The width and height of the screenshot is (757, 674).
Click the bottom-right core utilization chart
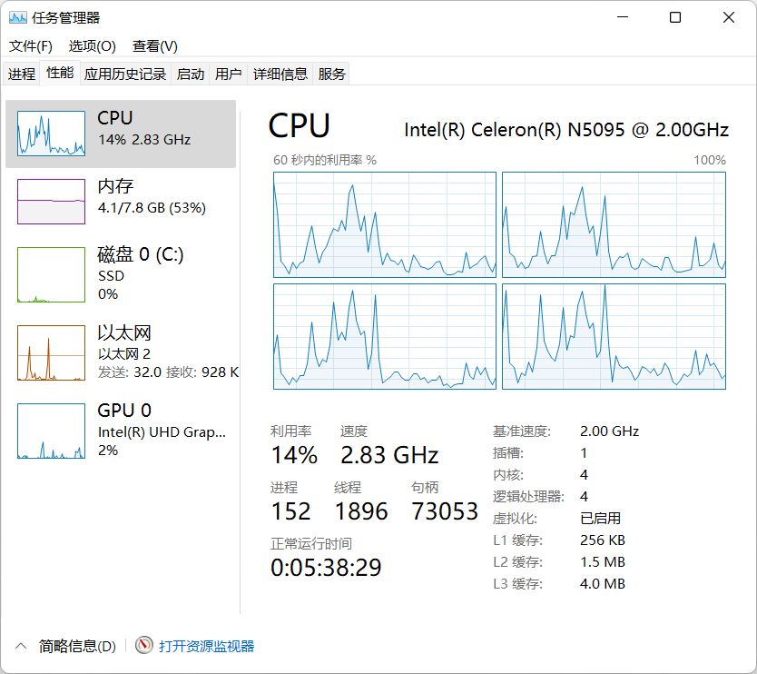pos(614,336)
